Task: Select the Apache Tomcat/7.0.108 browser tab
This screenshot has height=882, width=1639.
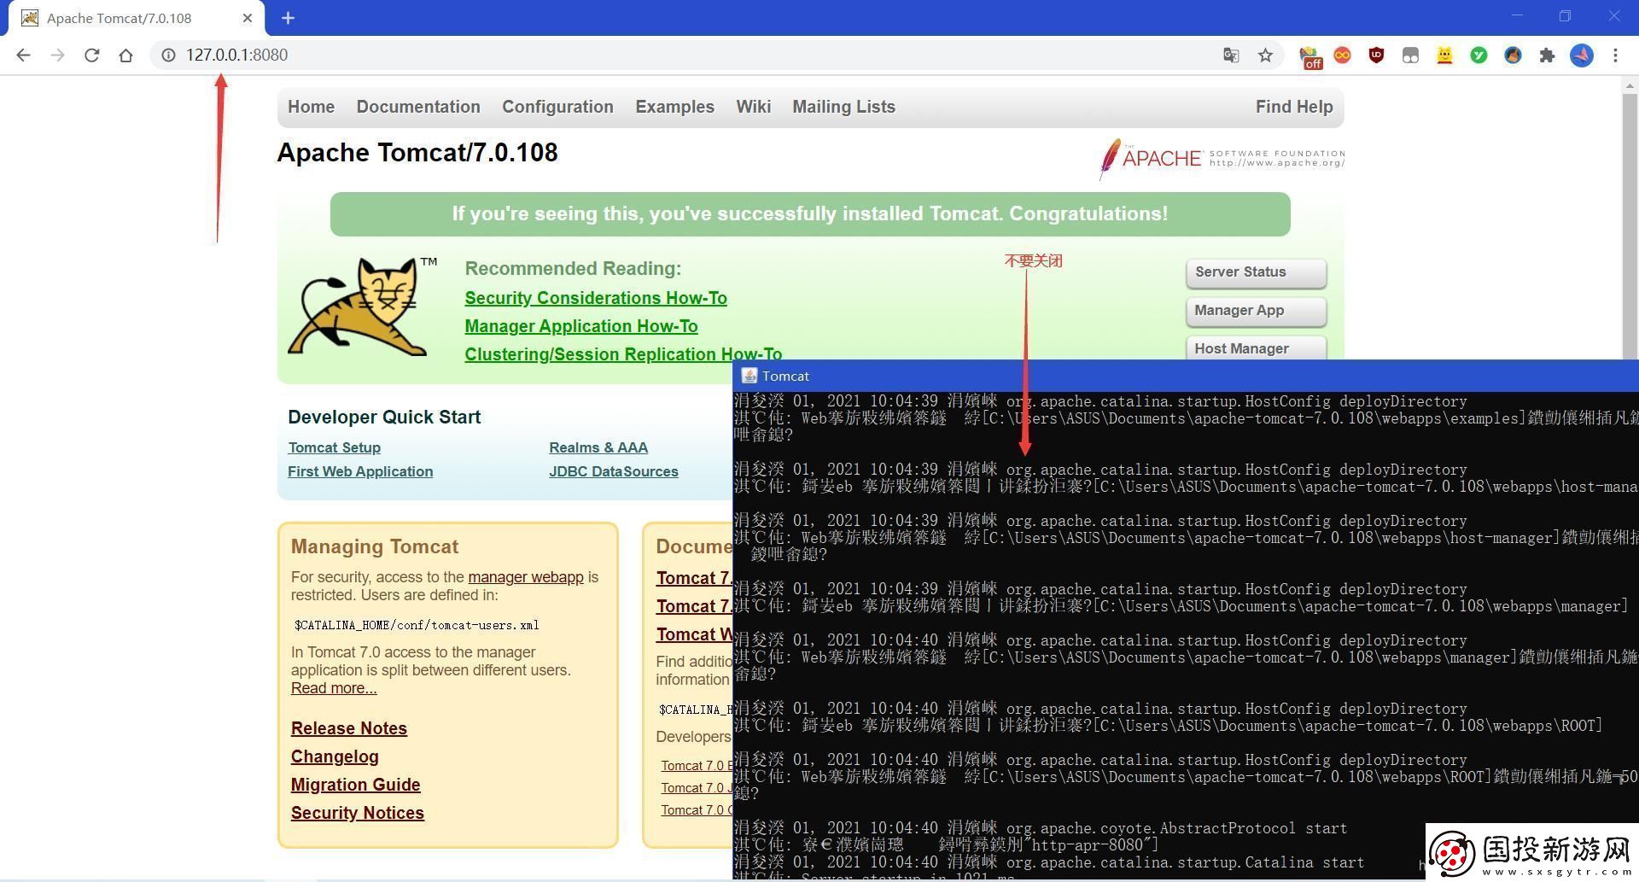Action: pos(128,18)
